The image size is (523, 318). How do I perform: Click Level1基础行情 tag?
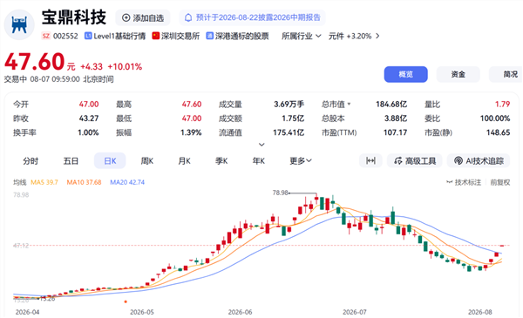pos(115,36)
